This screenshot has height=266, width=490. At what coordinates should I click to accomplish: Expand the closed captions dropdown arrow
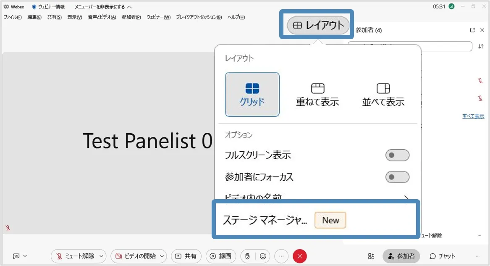tap(25, 256)
